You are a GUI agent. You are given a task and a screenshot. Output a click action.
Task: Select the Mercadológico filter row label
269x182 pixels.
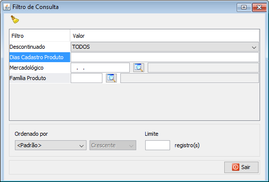point(40,68)
